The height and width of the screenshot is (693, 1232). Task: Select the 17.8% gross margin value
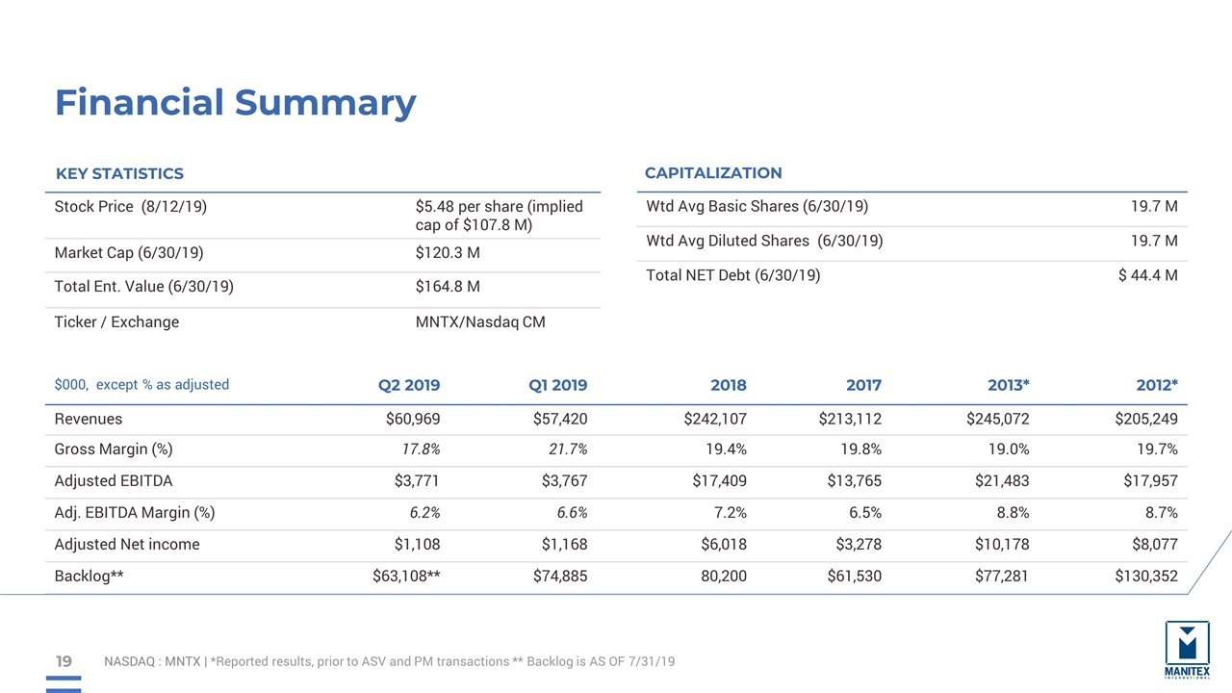coord(421,449)
